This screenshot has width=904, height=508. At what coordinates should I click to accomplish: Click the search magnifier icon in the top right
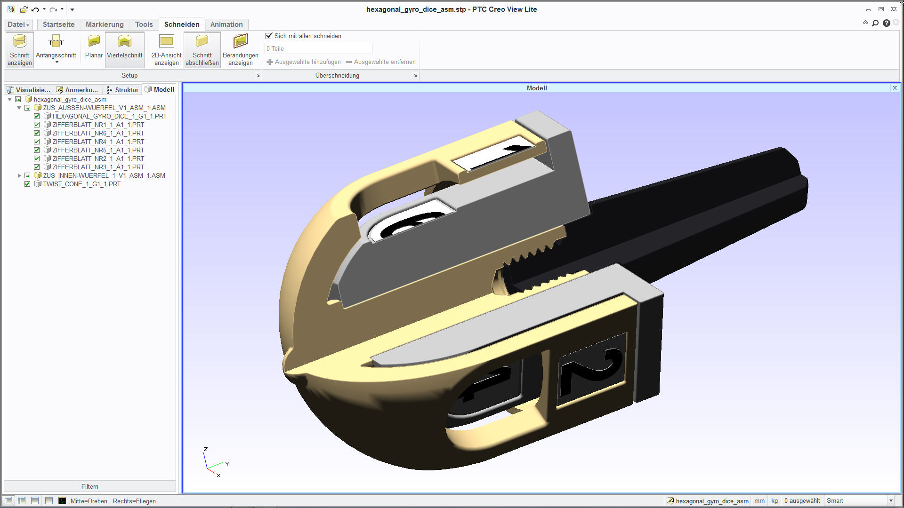coord(875,23)
